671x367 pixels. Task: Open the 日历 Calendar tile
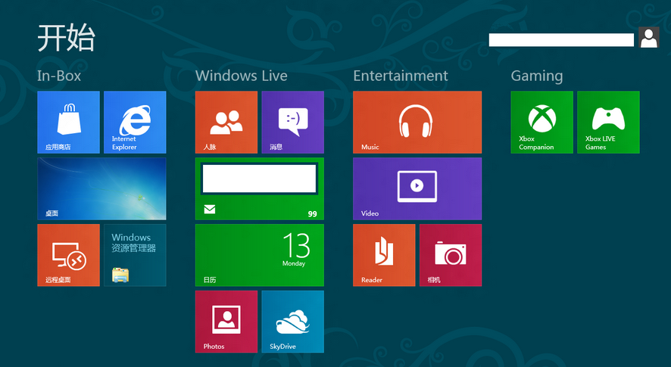click(x=260, y=255)
